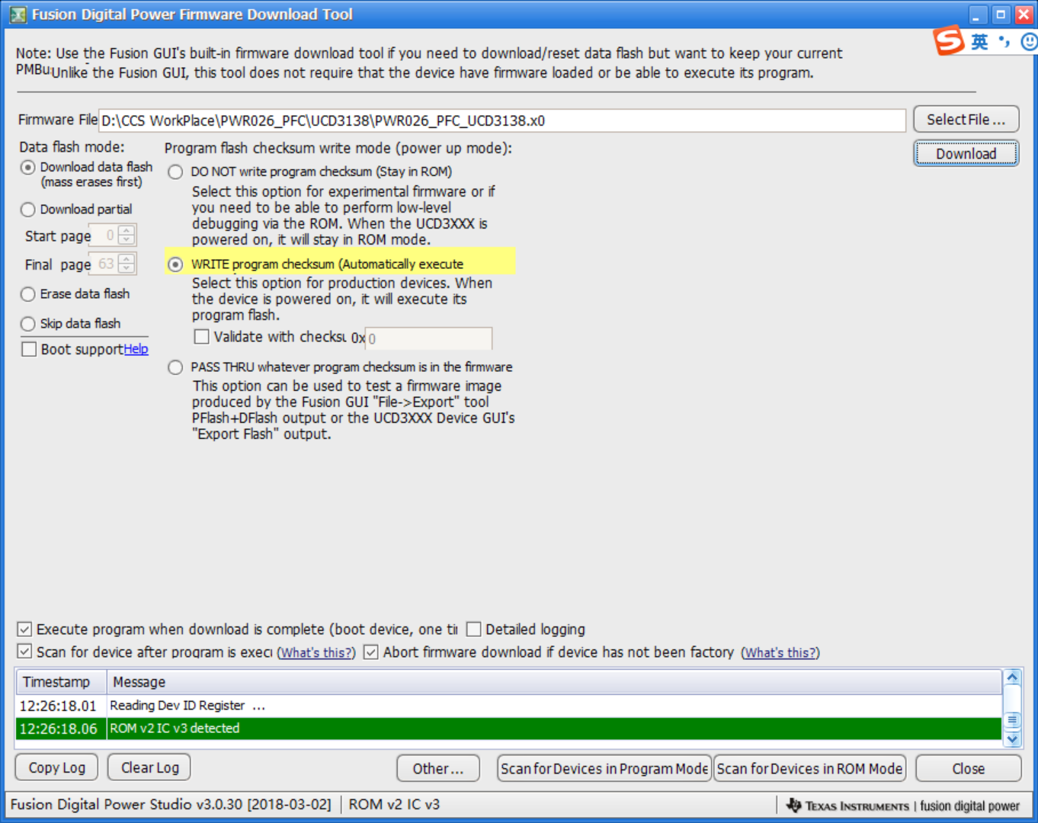Click Scan for Devices in Program Mode
The height and width of the screenshot is (823, 1038).
(604, 769)
